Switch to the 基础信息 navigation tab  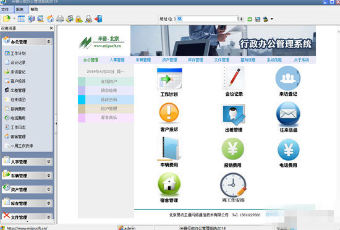(x=248, y=60)
